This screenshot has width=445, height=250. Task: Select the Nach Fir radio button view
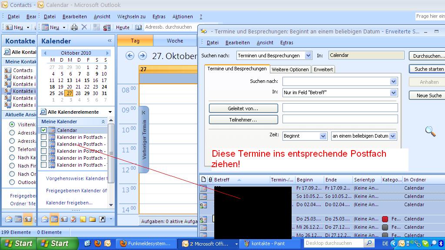pos(12,165)
